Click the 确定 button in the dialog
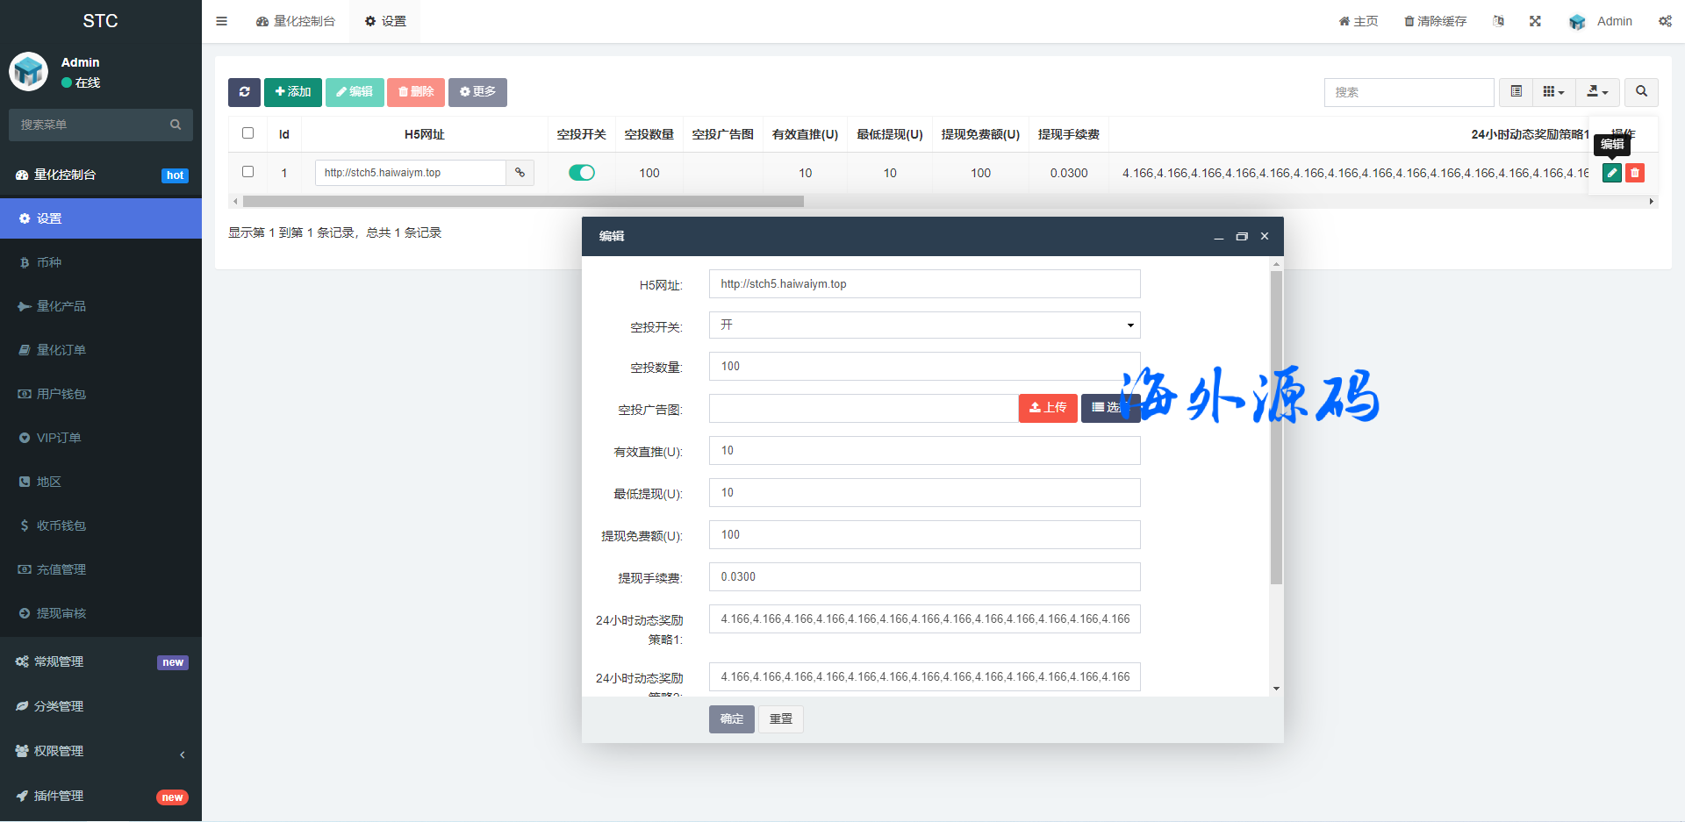 (x=731, y=719)
